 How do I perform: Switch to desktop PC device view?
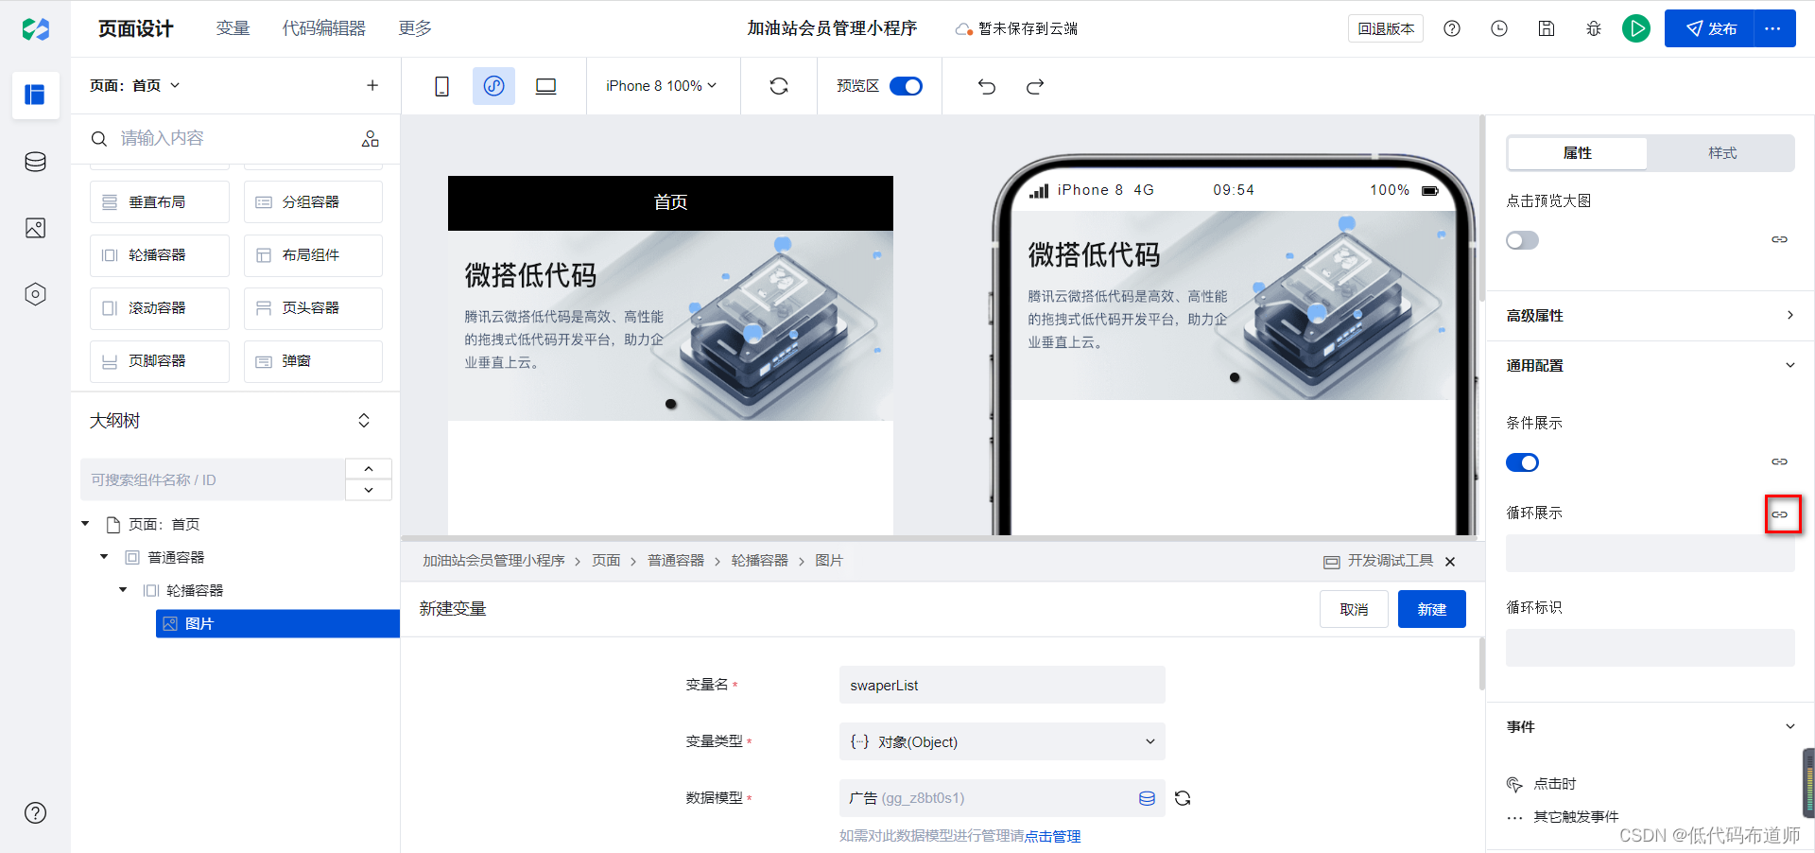pyautogui.click(x=545, y=86)
